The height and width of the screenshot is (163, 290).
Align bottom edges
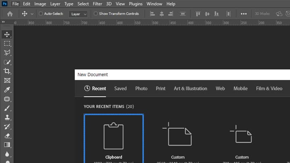[x=216, y=14]
